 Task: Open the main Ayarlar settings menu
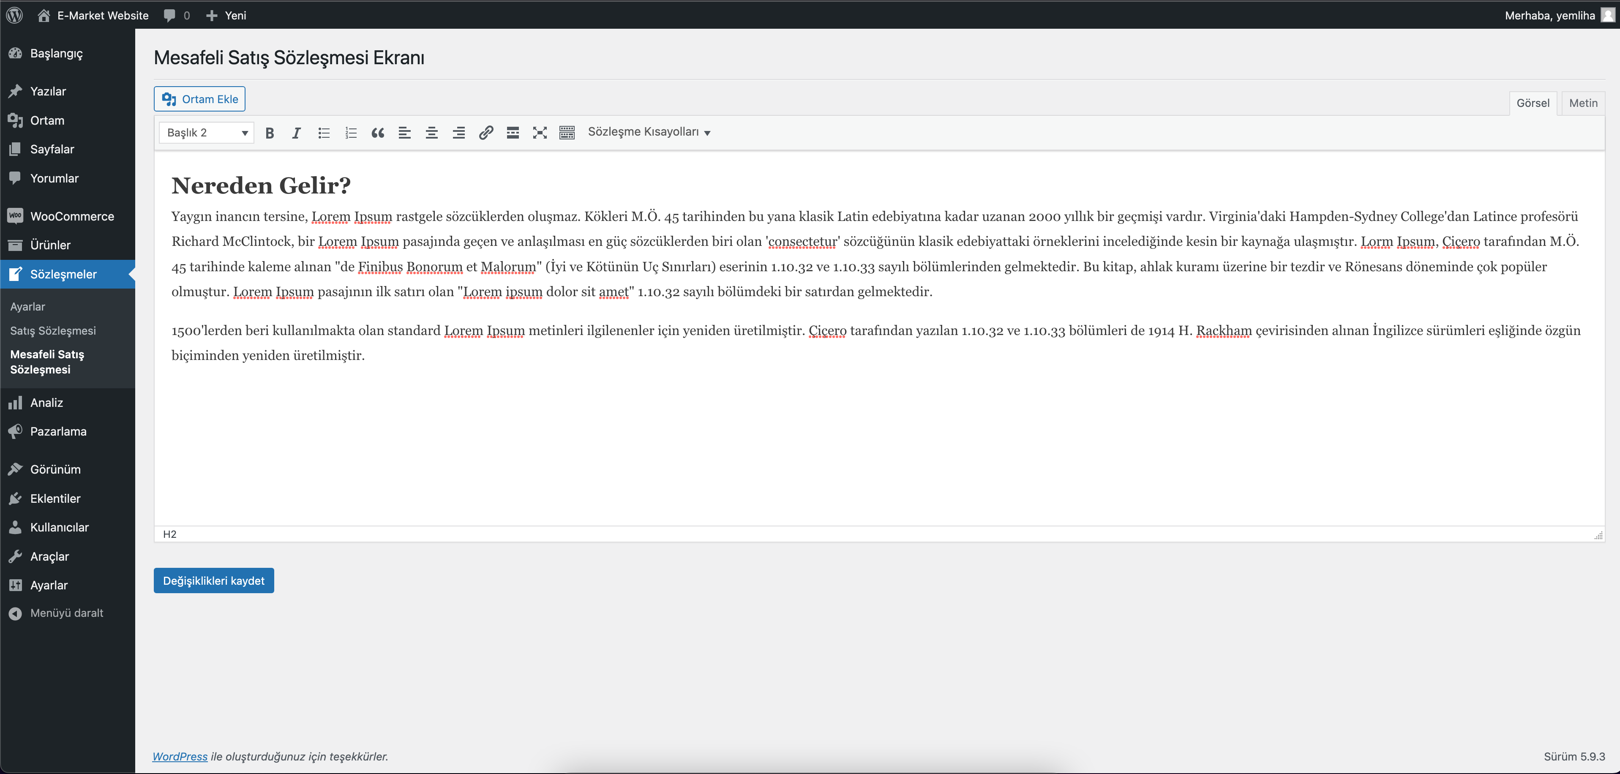[x=67, y=586]
